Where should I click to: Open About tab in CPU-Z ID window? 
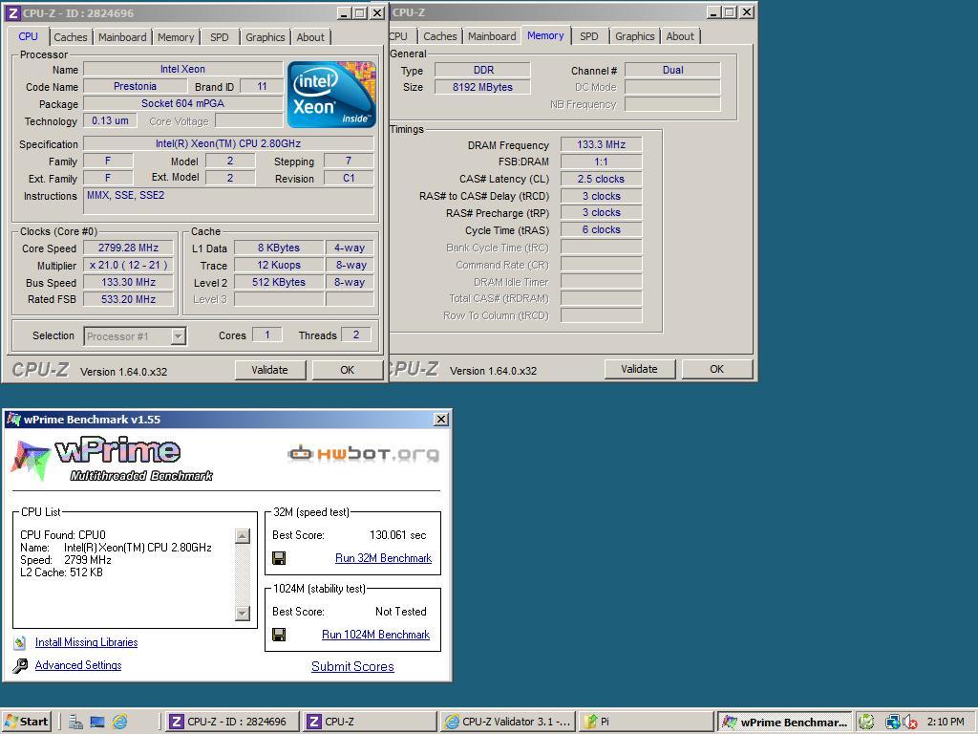(x=310, y=37)
